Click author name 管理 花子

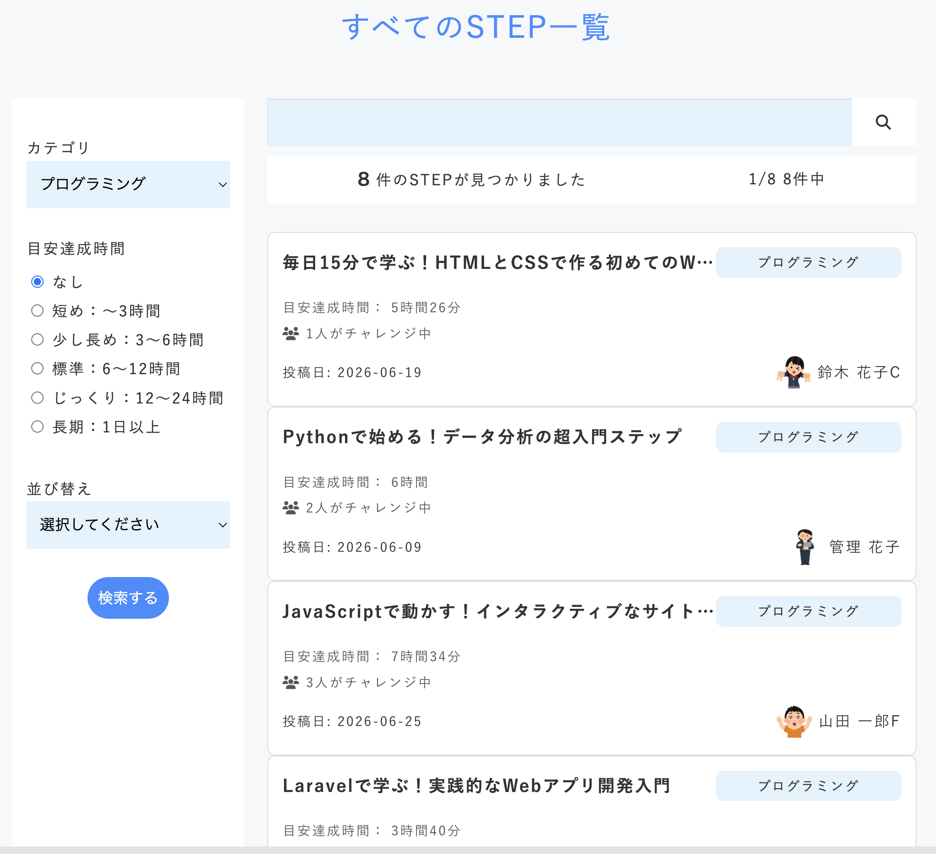pos(865,547)
